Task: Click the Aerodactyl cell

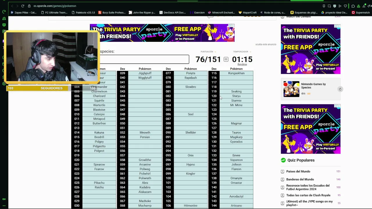Action: 236,197
